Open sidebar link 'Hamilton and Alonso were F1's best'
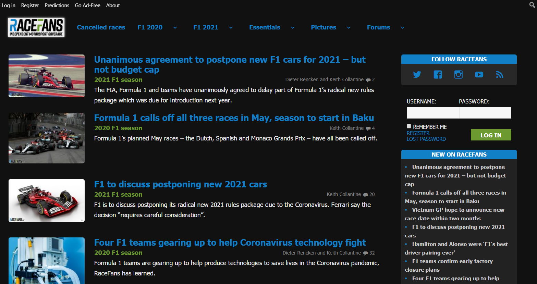537x284 pixels. 456,248
